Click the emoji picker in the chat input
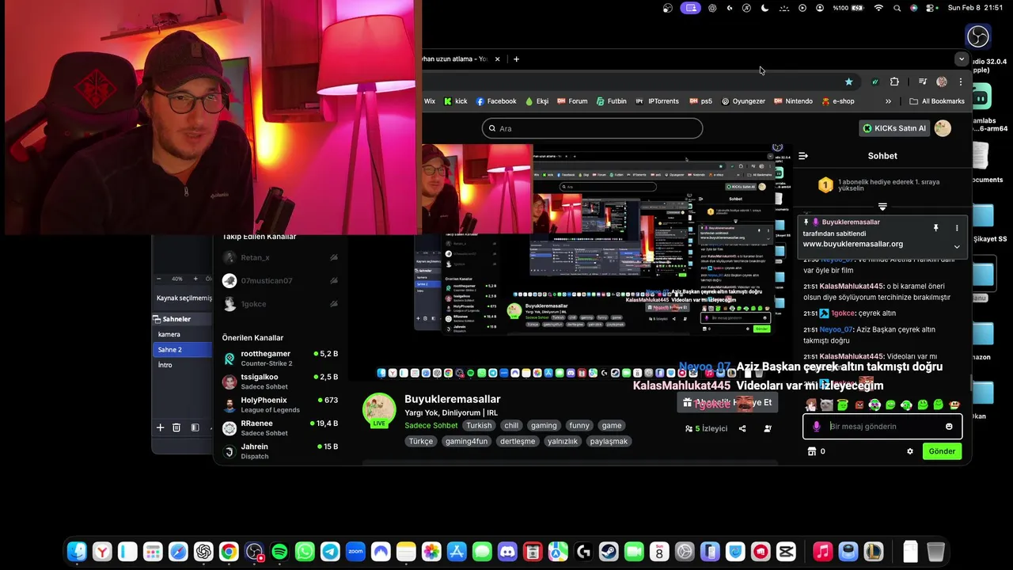Screen dimensions: 1013x570 (949, 427)
